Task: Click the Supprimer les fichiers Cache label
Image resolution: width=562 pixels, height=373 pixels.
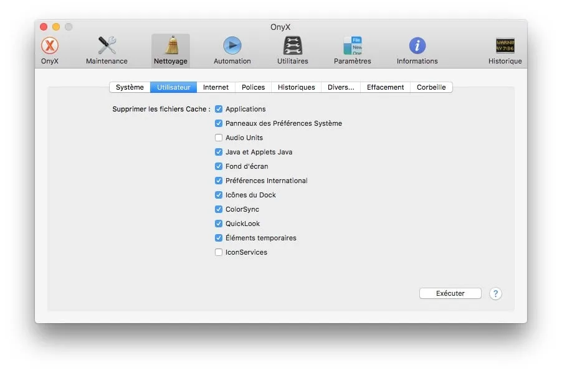Action: pyautogui.click(x=161, y=109)
